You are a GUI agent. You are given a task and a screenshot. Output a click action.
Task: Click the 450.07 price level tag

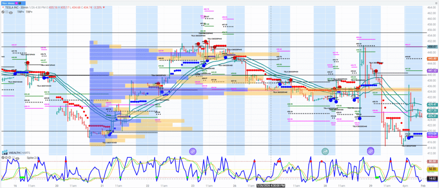[x=431, y=47]
